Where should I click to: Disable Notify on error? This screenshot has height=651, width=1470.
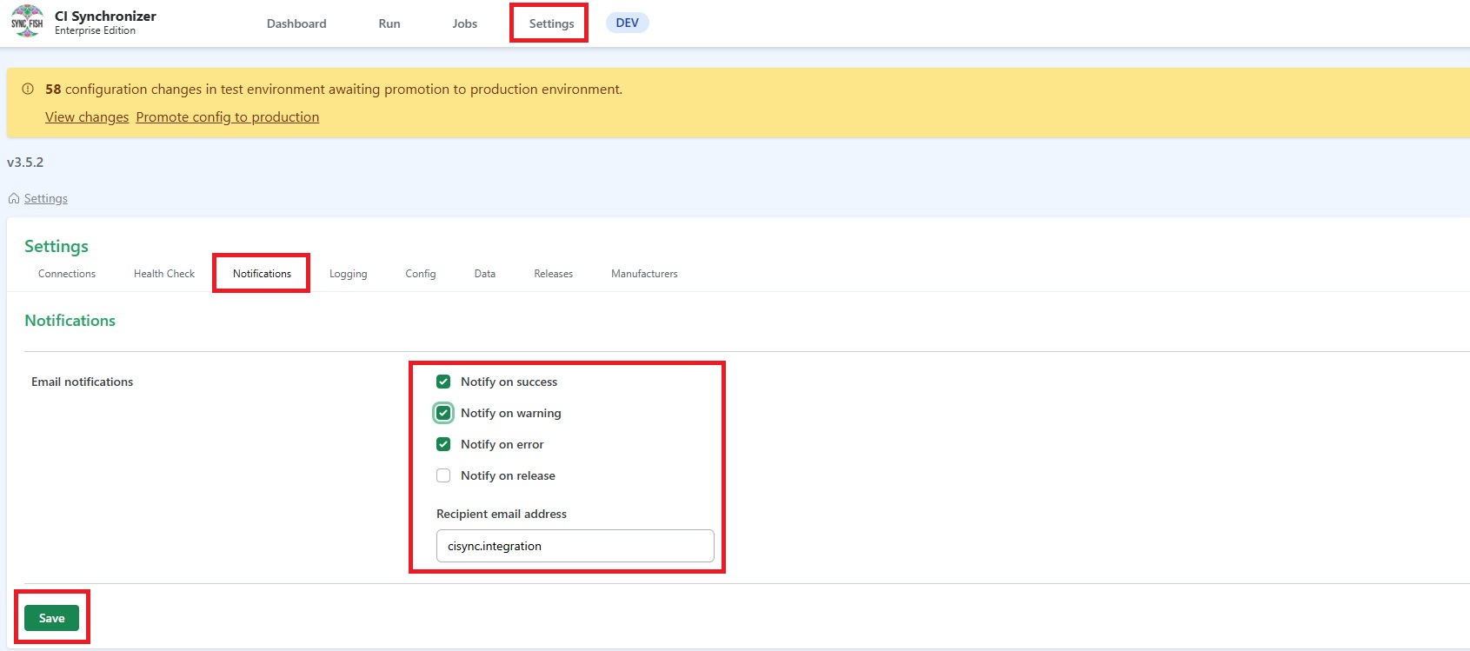pyautogui.click(x=443, y=444)
